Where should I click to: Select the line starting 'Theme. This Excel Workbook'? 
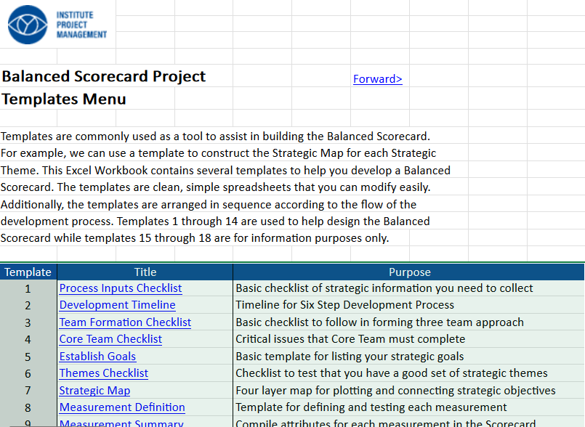225,171
